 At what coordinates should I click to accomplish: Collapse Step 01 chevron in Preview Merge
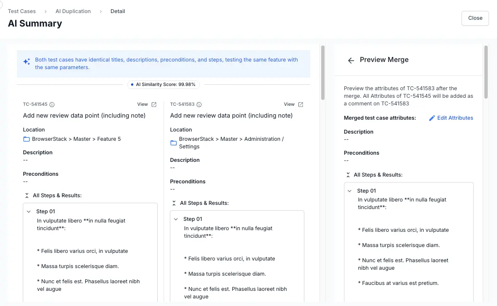point(349,191)
